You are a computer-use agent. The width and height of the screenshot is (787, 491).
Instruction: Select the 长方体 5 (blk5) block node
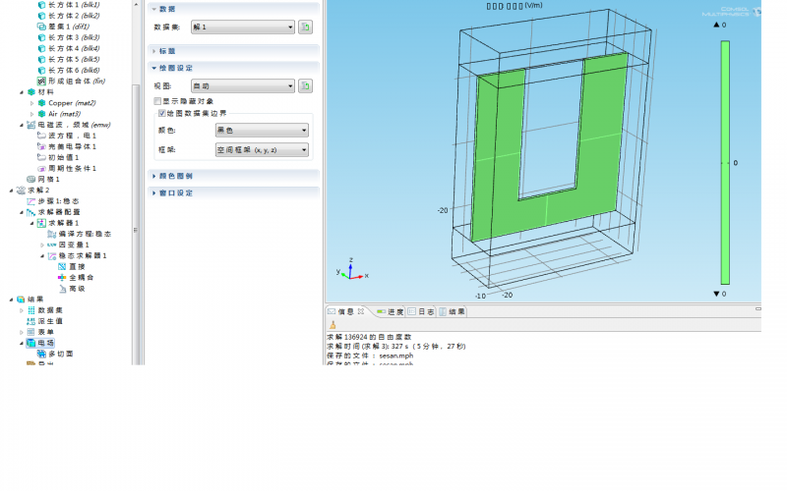(x=69, y=59)
